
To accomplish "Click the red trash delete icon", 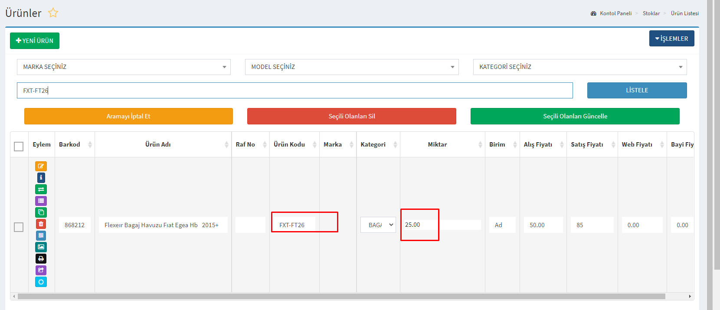I will tap(41, 224).
